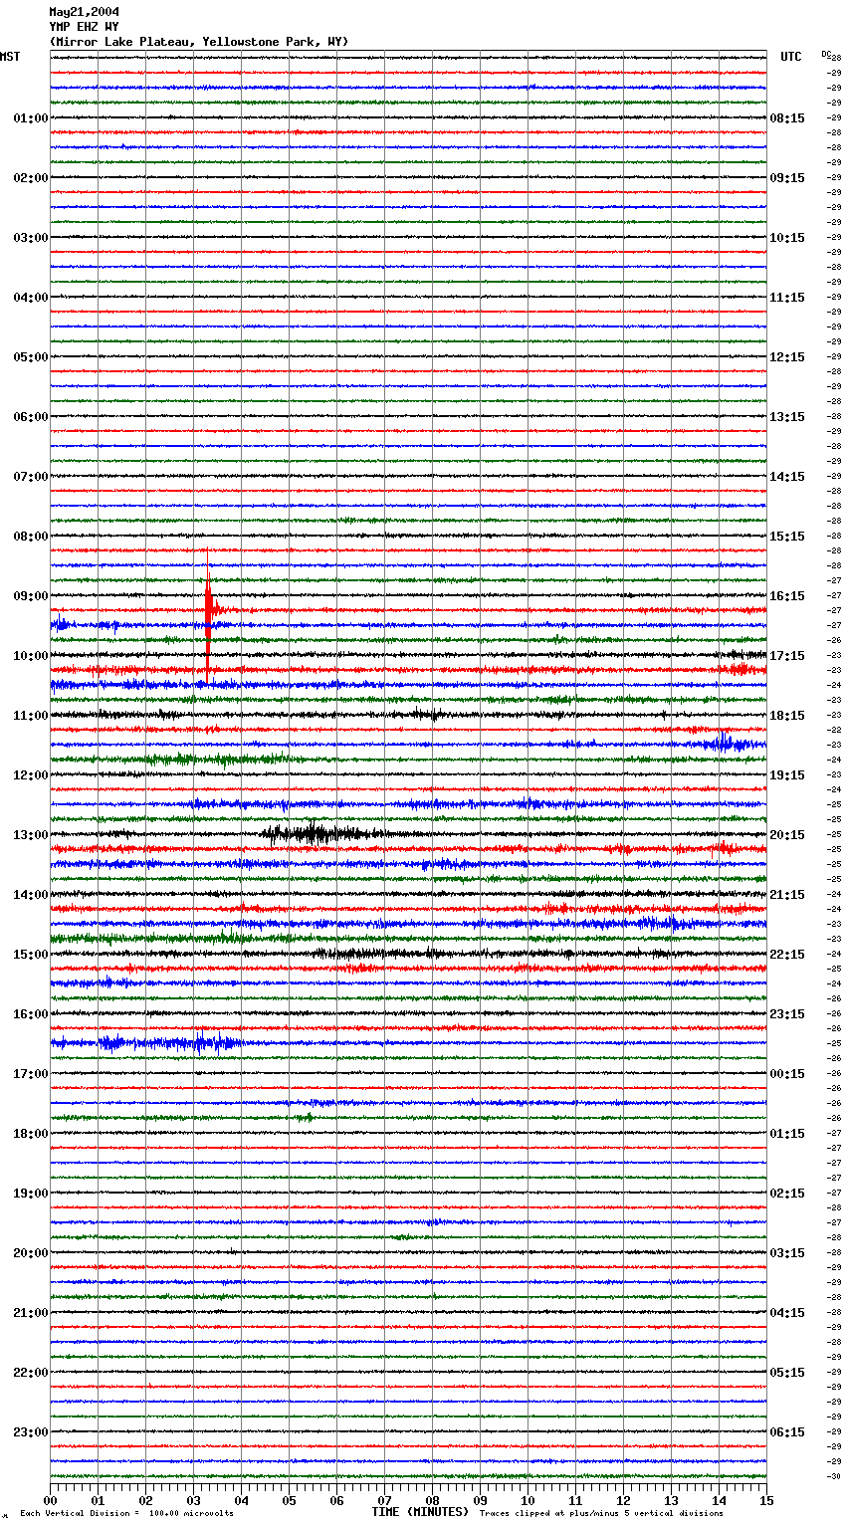
Task: Click the Each Vertical Division 100.00 microvolts note
Action: click(126, 1513)
